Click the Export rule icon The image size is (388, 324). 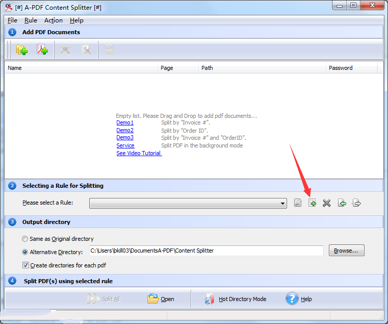(x=356, y=203)
